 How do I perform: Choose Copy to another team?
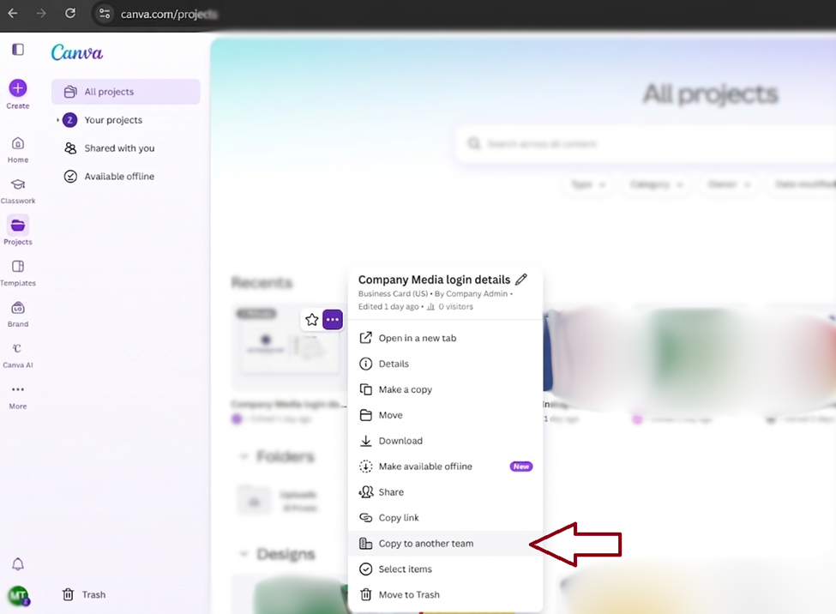pos(425,543)
